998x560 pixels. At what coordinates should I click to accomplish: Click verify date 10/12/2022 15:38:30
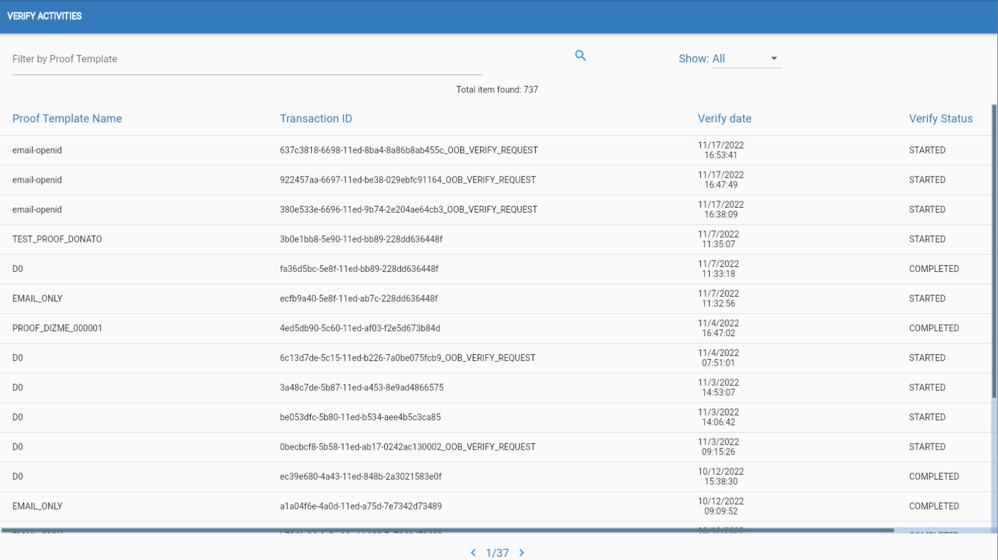point(721,476)
